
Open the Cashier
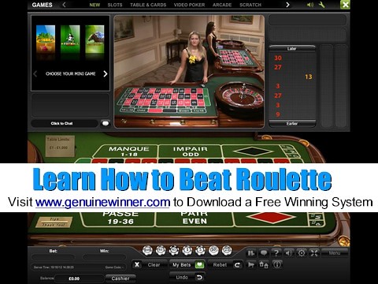coord(120,278)
